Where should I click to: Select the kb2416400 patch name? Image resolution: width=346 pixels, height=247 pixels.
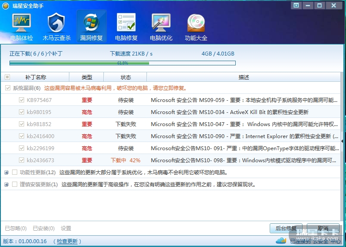pos(41,136)
